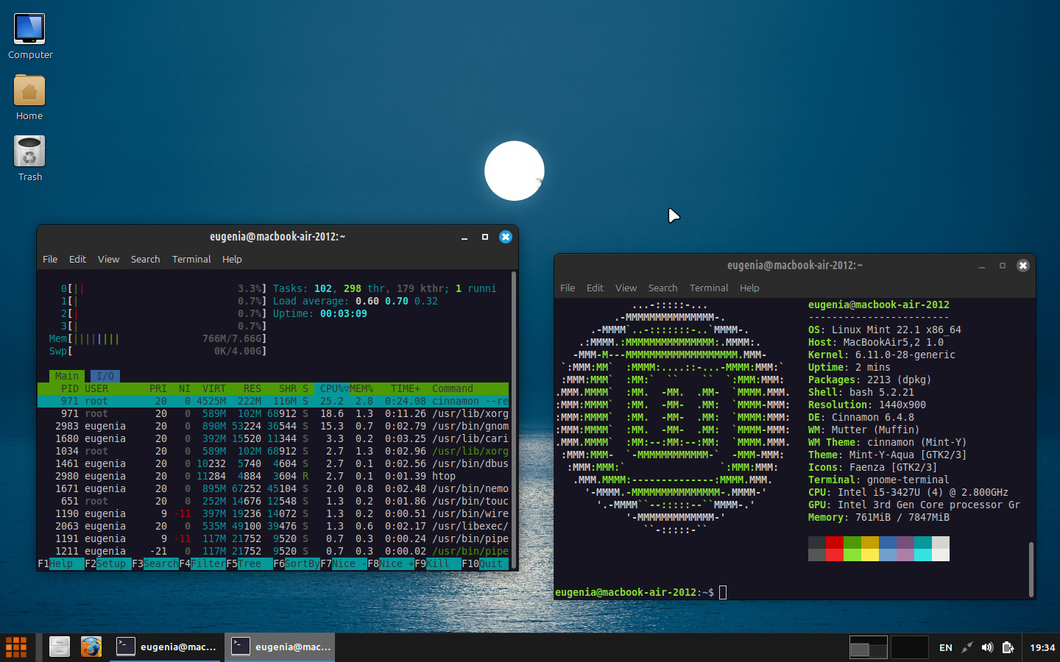Click F9 Kill in the htop footer
The image size is (1060, 662).
click(438, 563)
